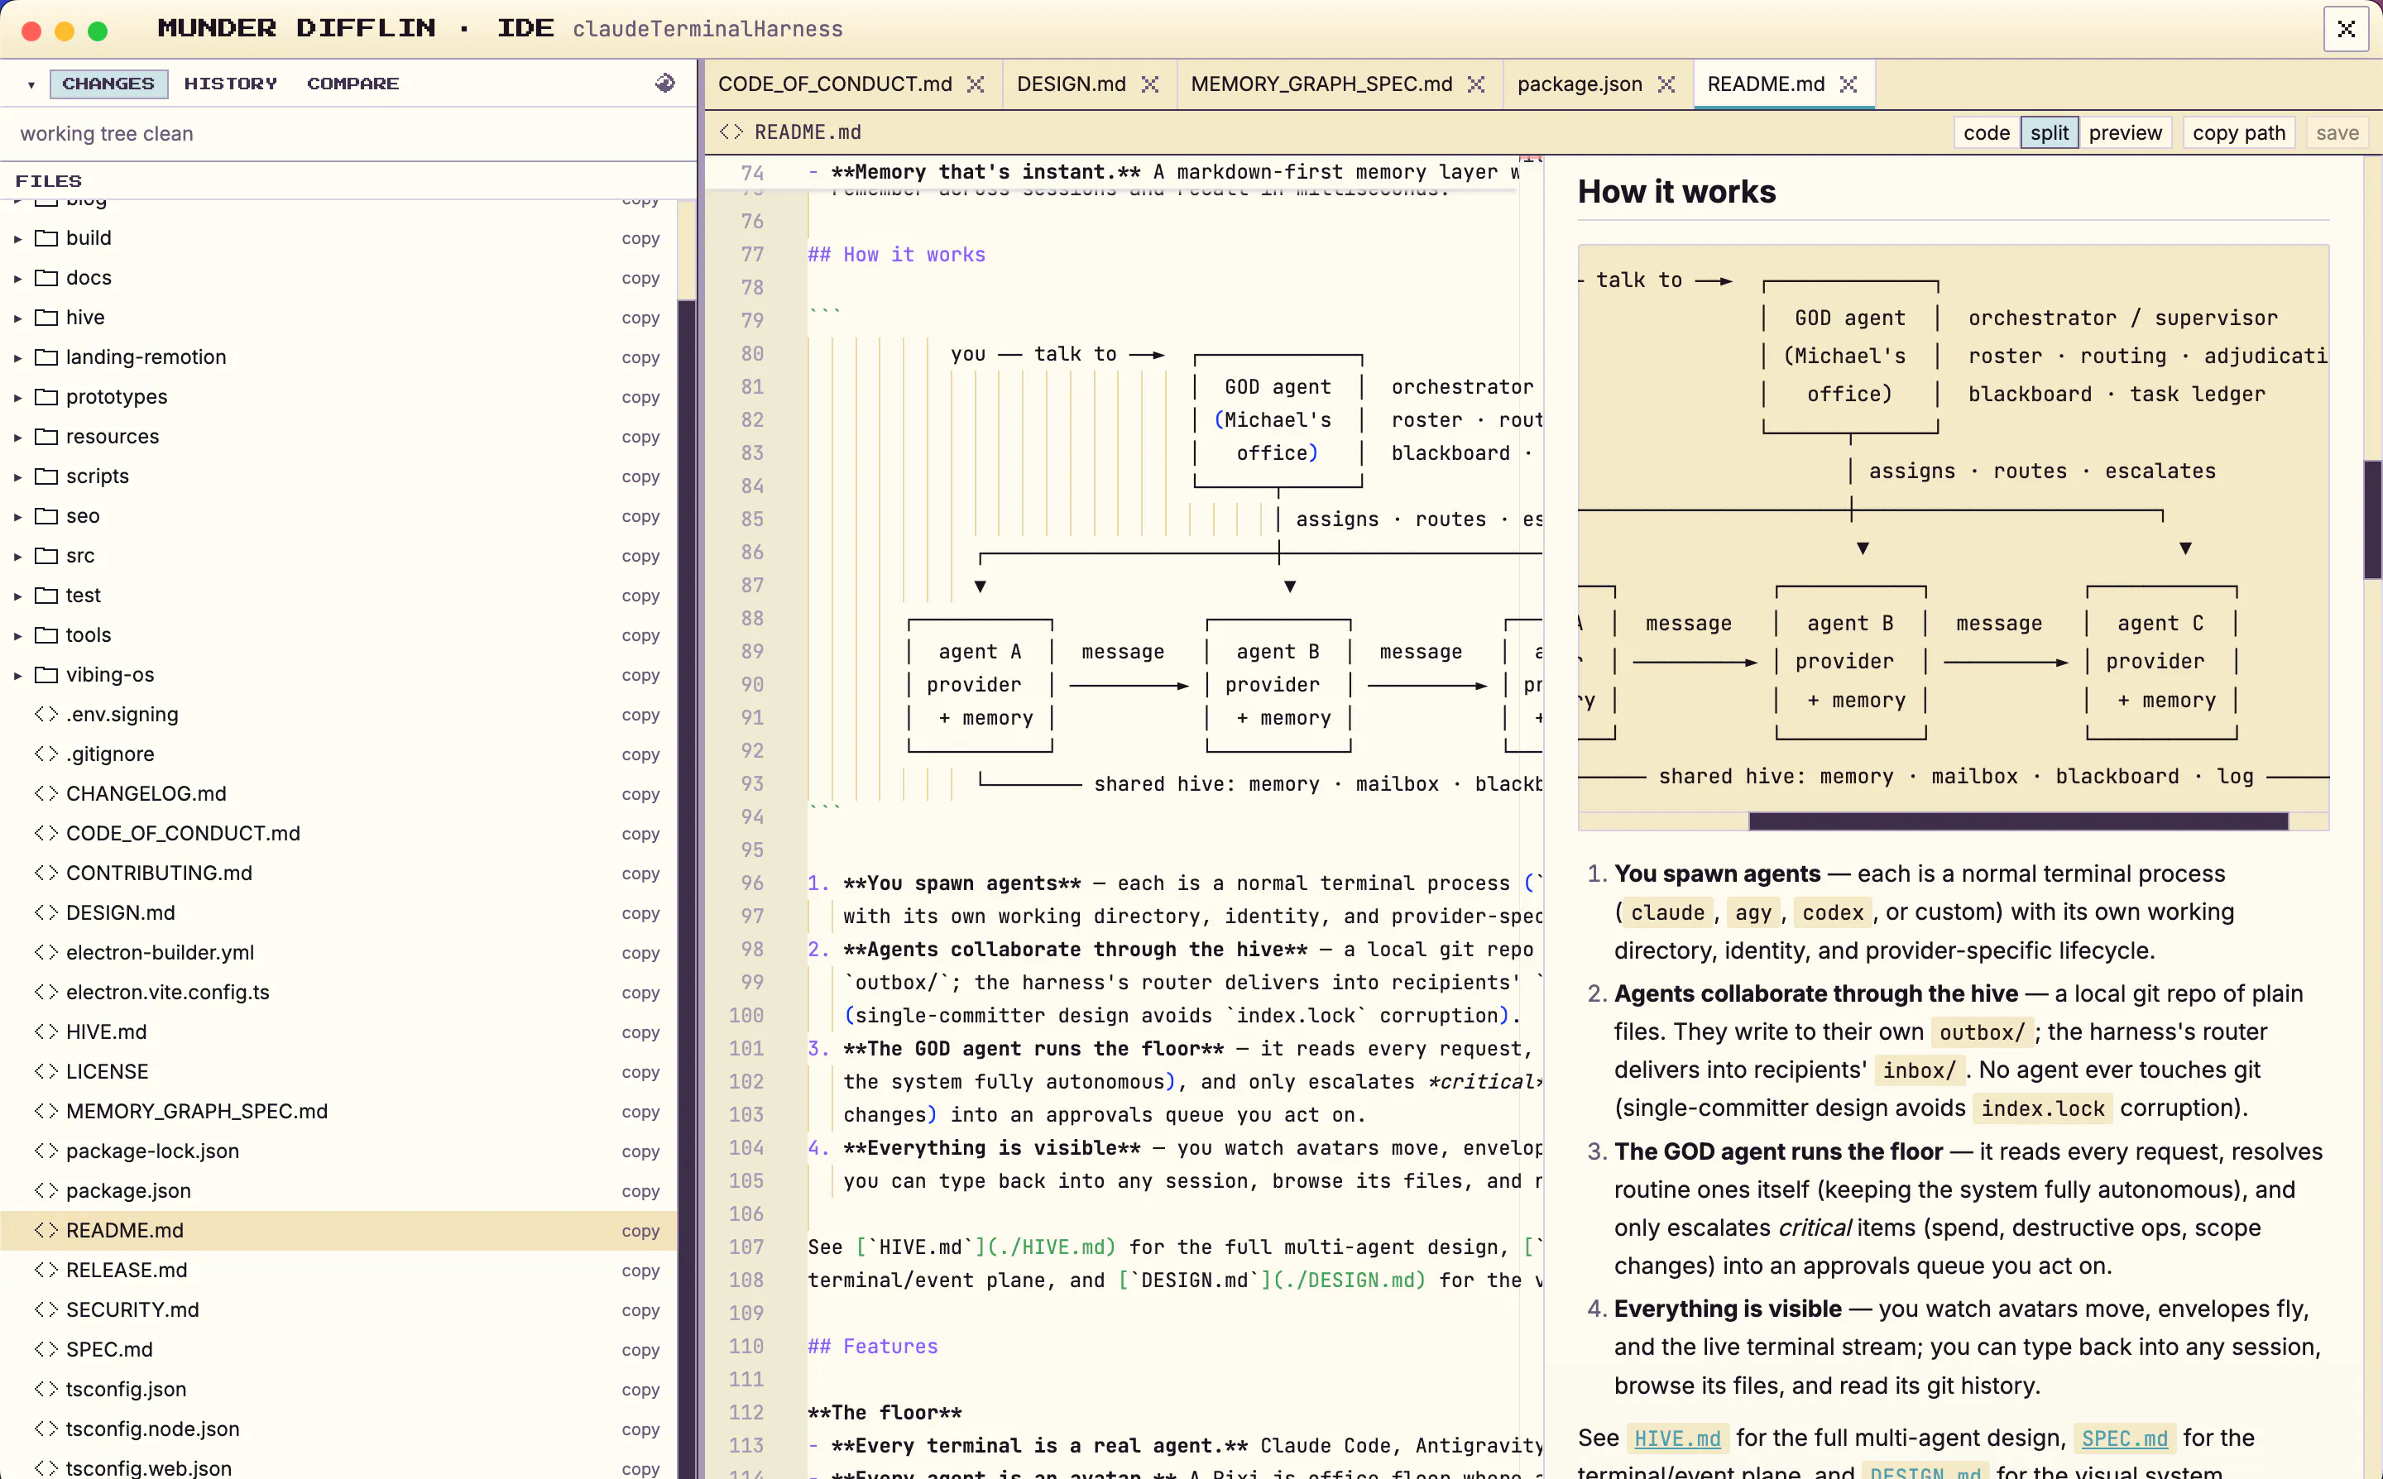The height and width of the screenshot is (1479, 2383).
Task: Click the folder icon for build
Action: point(46,237)
